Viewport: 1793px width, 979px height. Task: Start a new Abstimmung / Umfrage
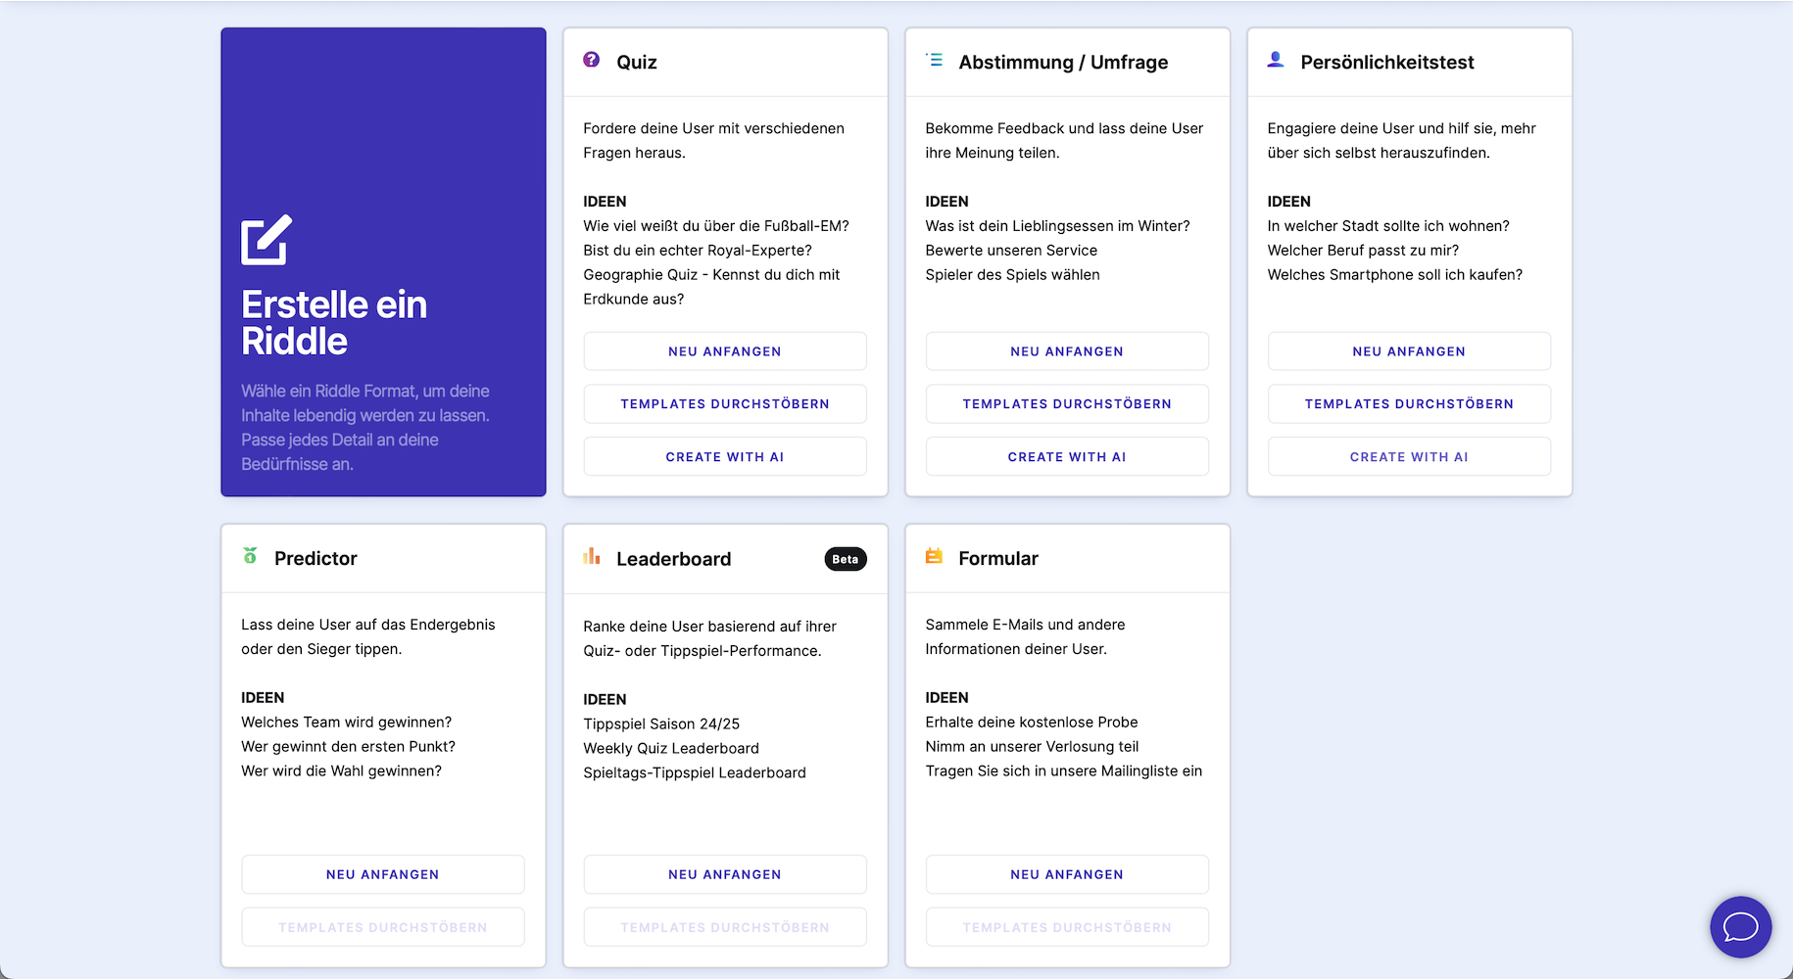coord(1066,350)
